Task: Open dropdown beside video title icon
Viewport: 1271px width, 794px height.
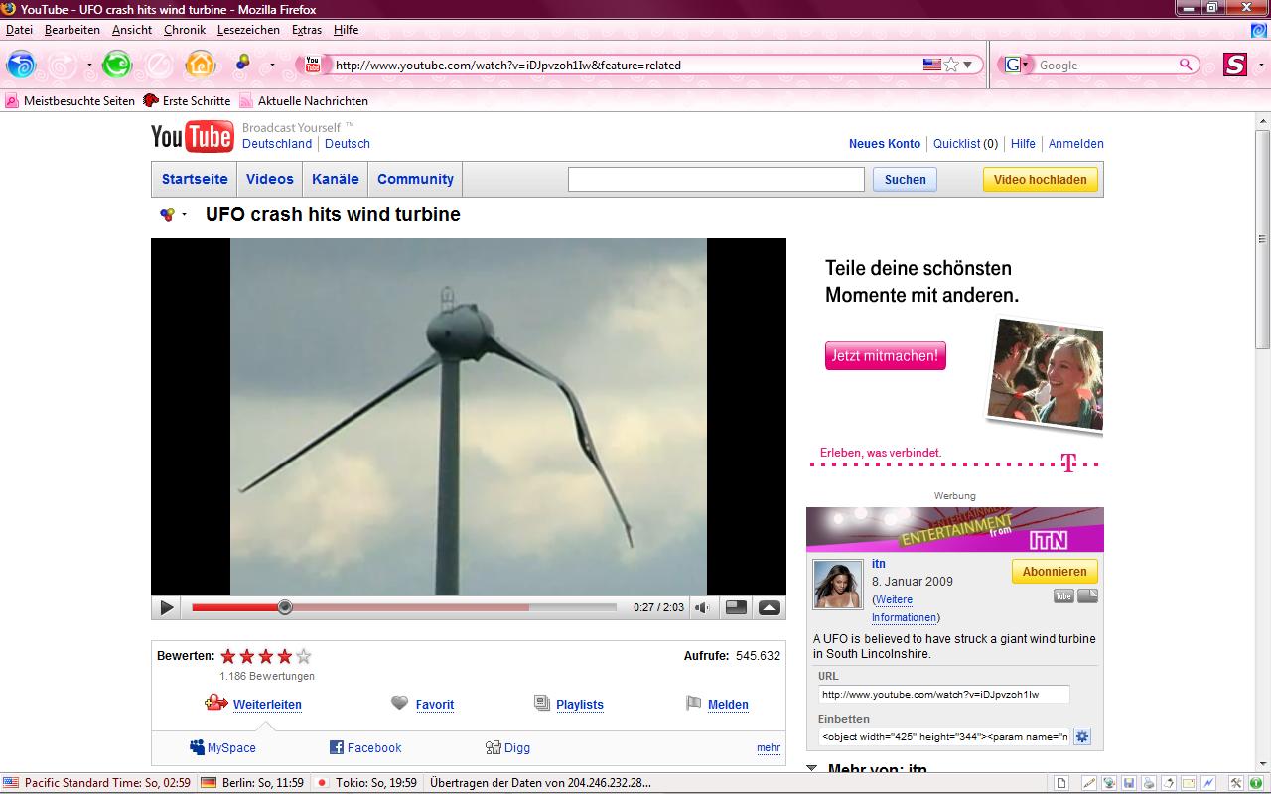Action: 185,215
